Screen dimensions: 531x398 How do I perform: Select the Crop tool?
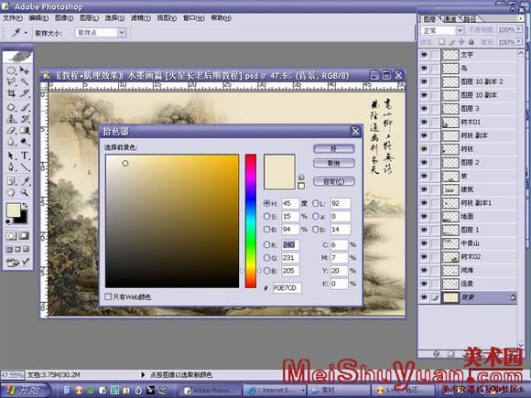(11, 93)
